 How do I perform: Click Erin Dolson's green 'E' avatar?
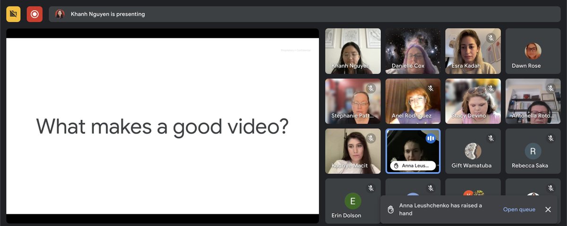[x=352, y=201]
